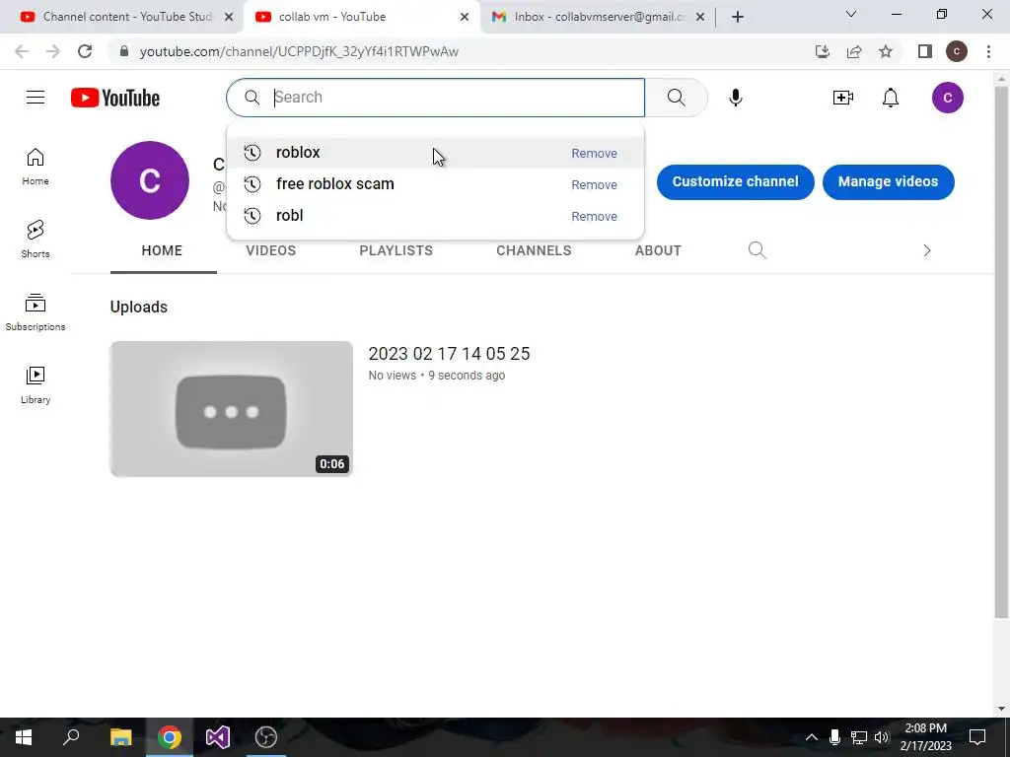The image size is (1010, 757).
Task: Click the install app icon in address bar
Action: (822, 51)
